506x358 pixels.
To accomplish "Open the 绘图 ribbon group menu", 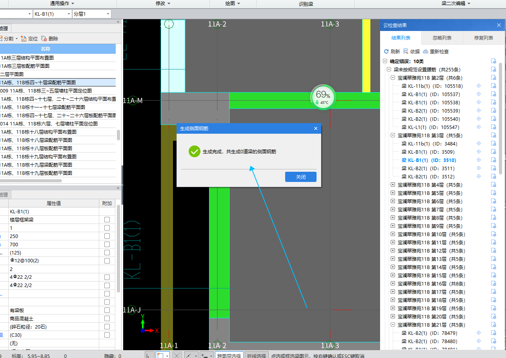I will pyautogui.click(x=233, y=3).
